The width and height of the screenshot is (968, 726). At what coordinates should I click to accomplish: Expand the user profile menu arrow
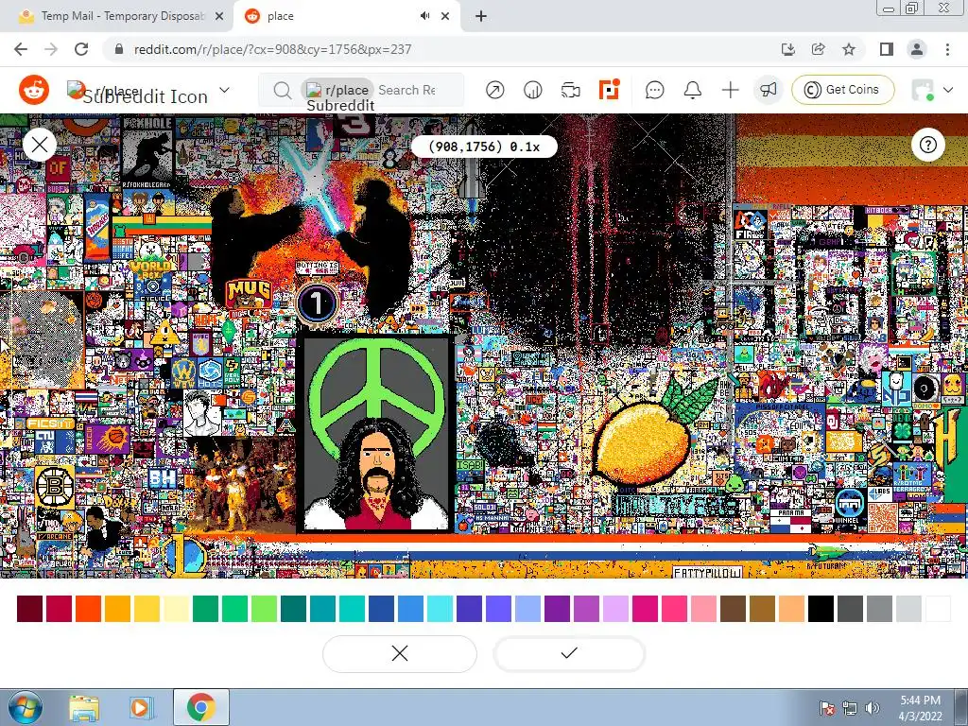pyautogui.click(x=949, y=90)
